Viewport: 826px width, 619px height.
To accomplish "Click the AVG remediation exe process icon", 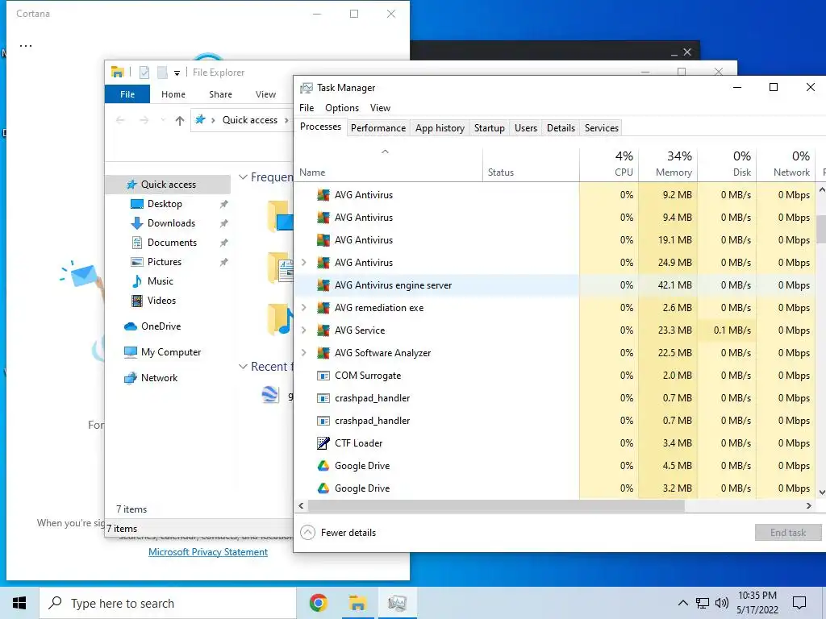I will (323, 308).
